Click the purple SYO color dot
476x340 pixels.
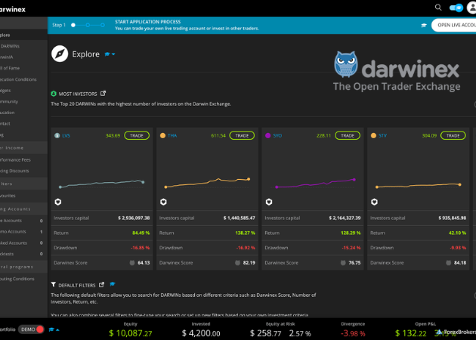(268, 135)
